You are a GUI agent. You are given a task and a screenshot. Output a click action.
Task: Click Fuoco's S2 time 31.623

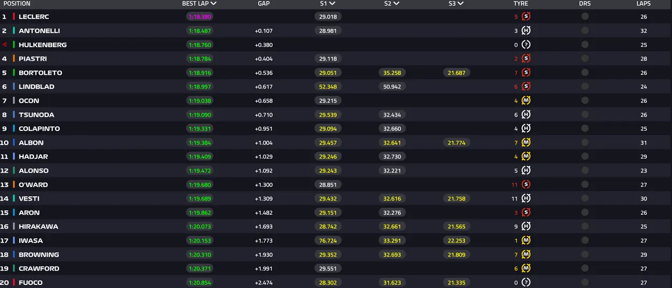392,283
